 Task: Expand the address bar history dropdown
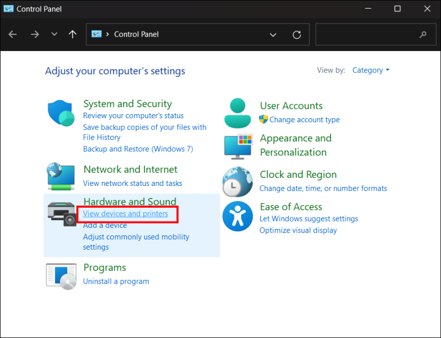pyautogui.click(x=273, y=34)
